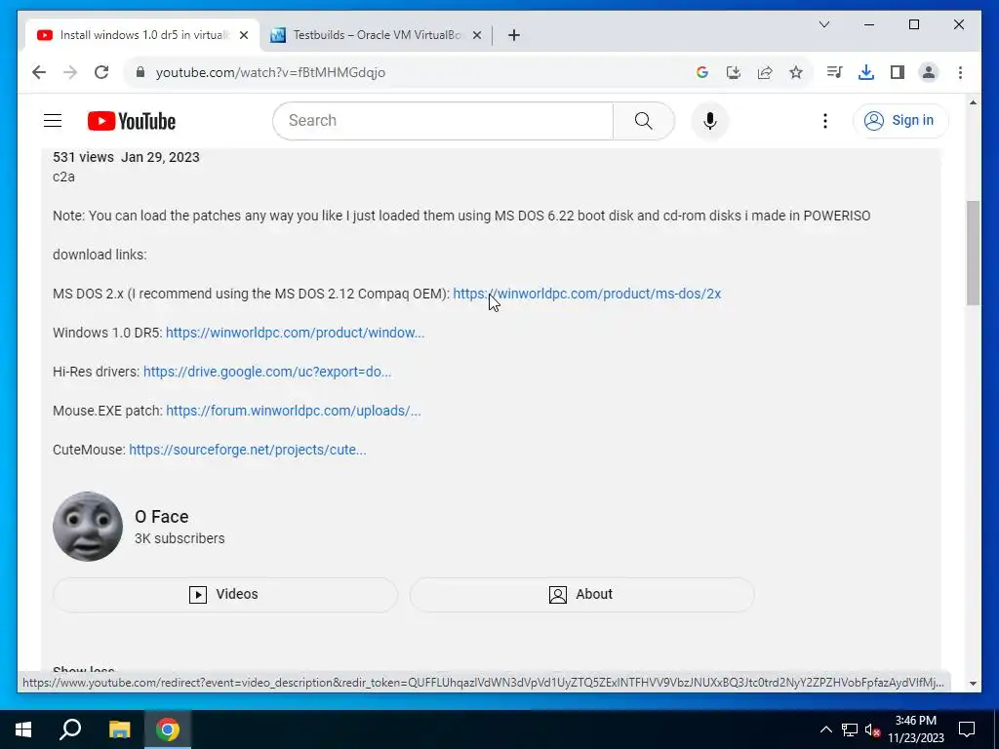Open Chrome three-dot menu
The height and width of the screenshot is (749, 999).
tap(960, 72)
